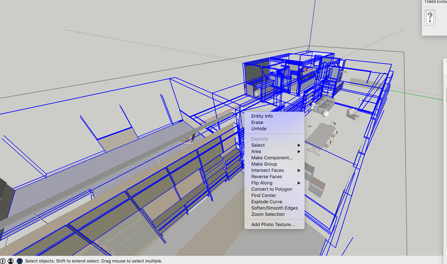Click the user account icon in the status bar
This screenshot has width=447, height=264.
10,261
